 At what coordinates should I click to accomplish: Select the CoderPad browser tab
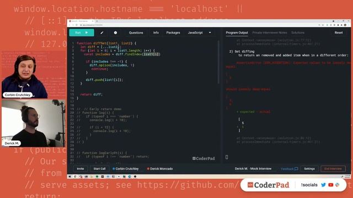tap(81, 21)
